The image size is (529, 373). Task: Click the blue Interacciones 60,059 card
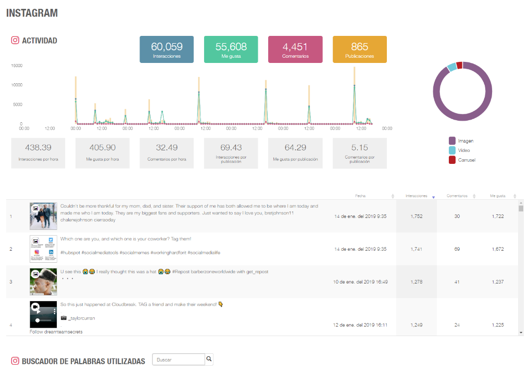[x=167, y=49]
